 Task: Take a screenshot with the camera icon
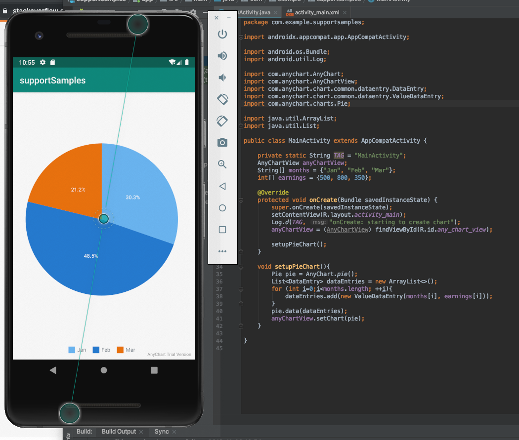coord(222,143)
